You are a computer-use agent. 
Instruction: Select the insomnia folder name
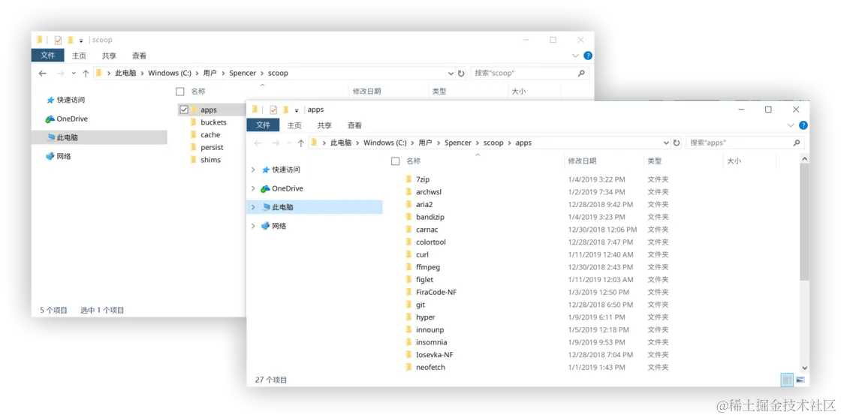[431, 342]
